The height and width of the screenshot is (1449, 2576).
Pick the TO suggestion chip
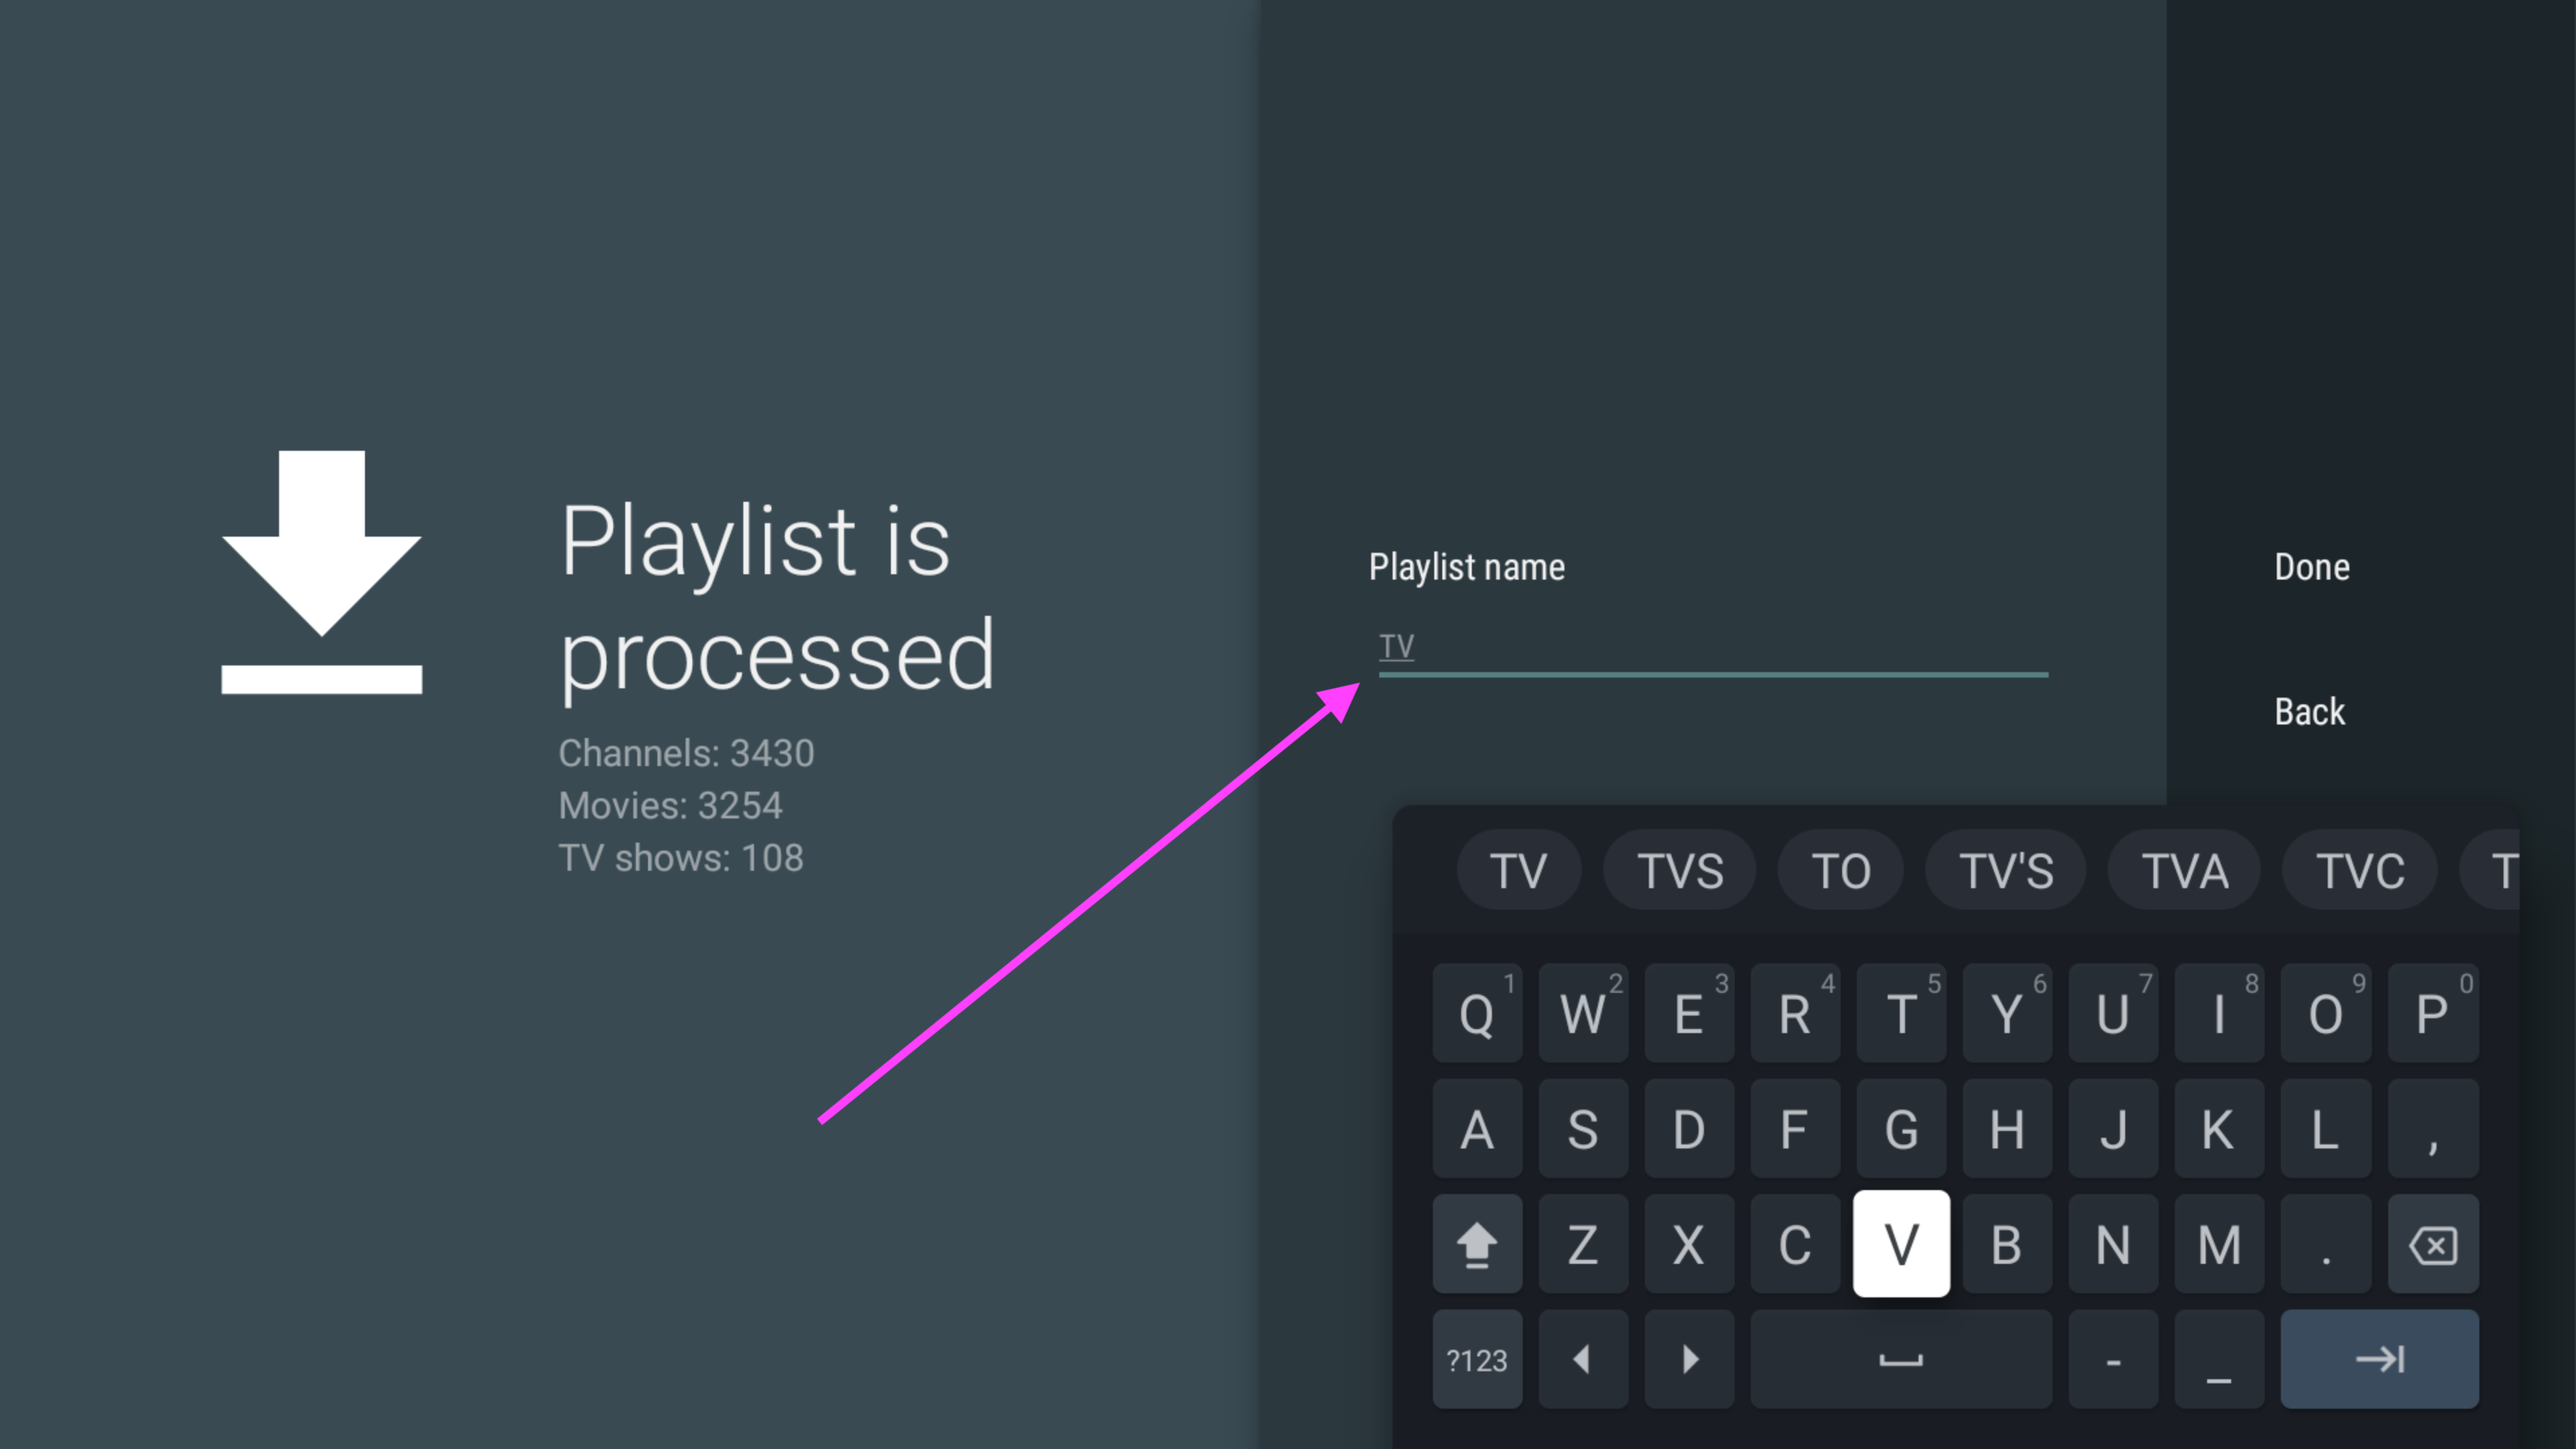pos(1840,870)
